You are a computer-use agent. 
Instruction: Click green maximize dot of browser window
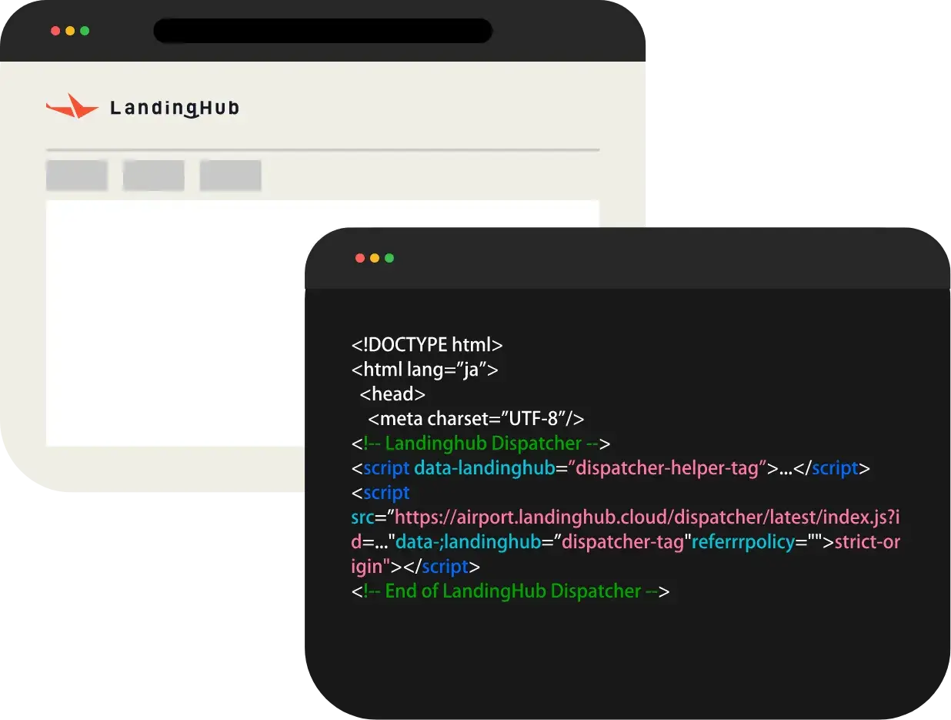(85, 31)
